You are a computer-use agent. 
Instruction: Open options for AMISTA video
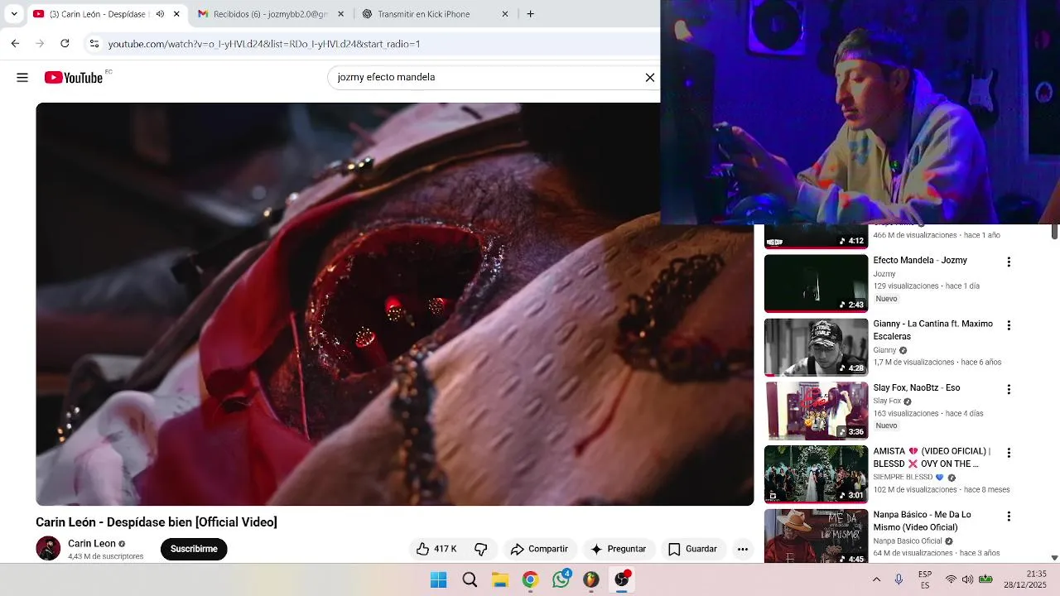tap(1009, 454)
